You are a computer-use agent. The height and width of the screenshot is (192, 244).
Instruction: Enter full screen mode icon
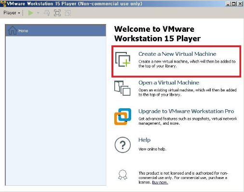(x=57, y=13)
